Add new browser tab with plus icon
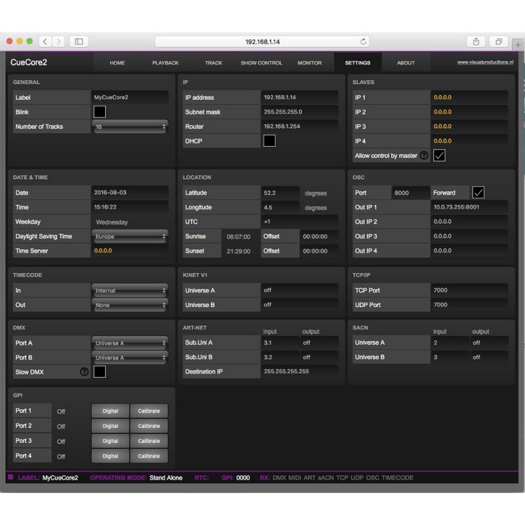This screenshot has height=525, width=525. [518, 45]
